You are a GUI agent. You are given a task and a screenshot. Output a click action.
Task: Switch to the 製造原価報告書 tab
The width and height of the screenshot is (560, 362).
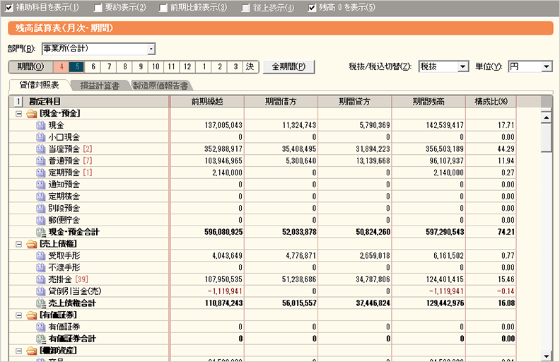pyautogui.click(x=160, y=86)
